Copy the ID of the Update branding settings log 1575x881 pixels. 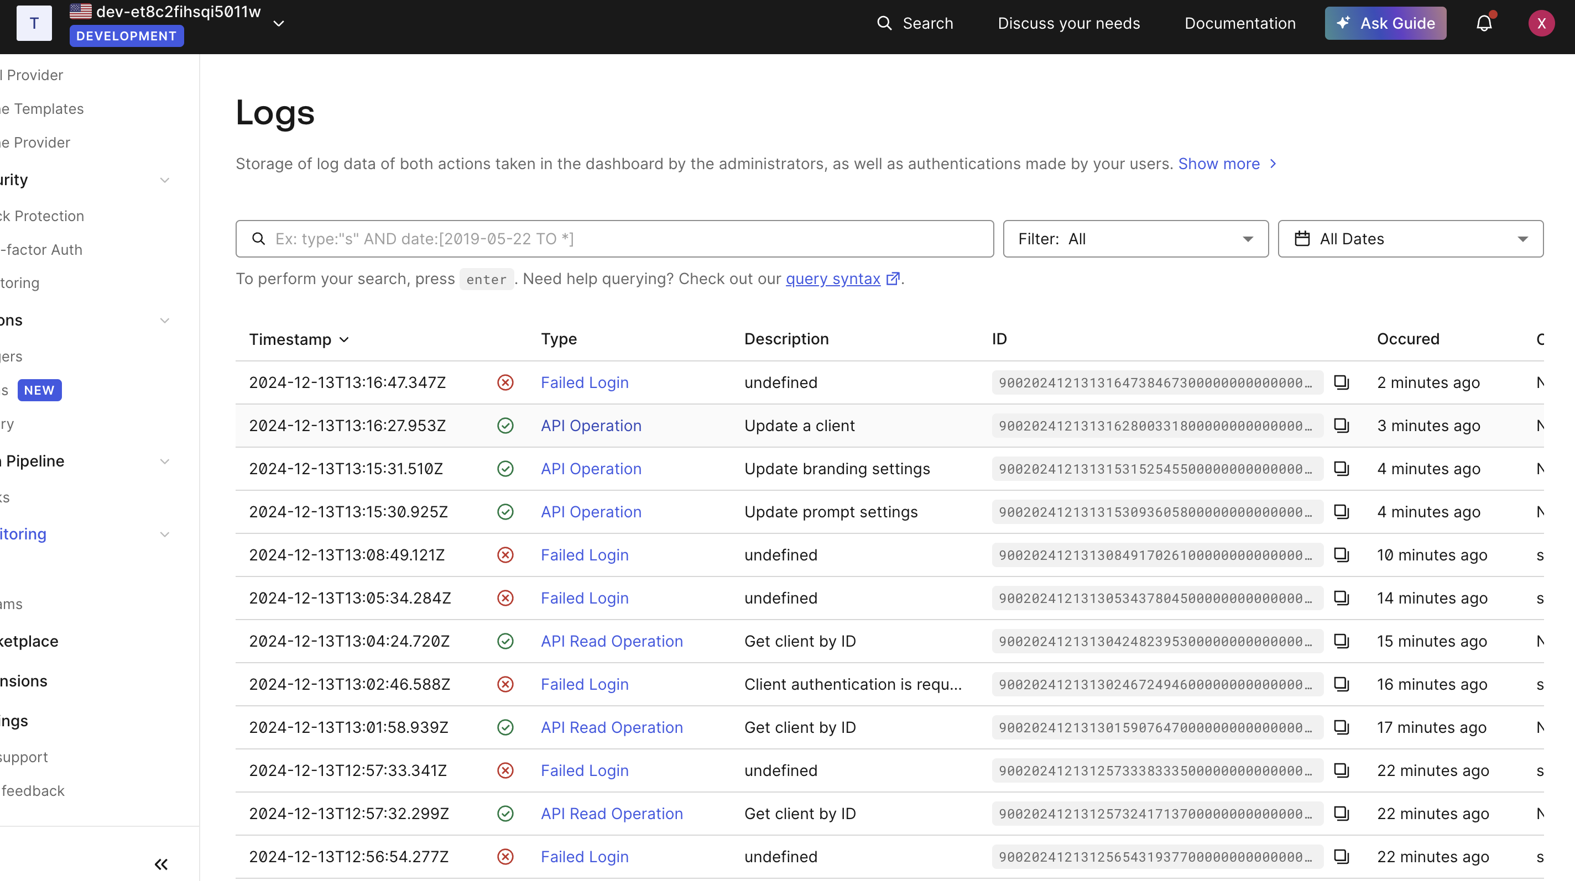pos(1342,469)
